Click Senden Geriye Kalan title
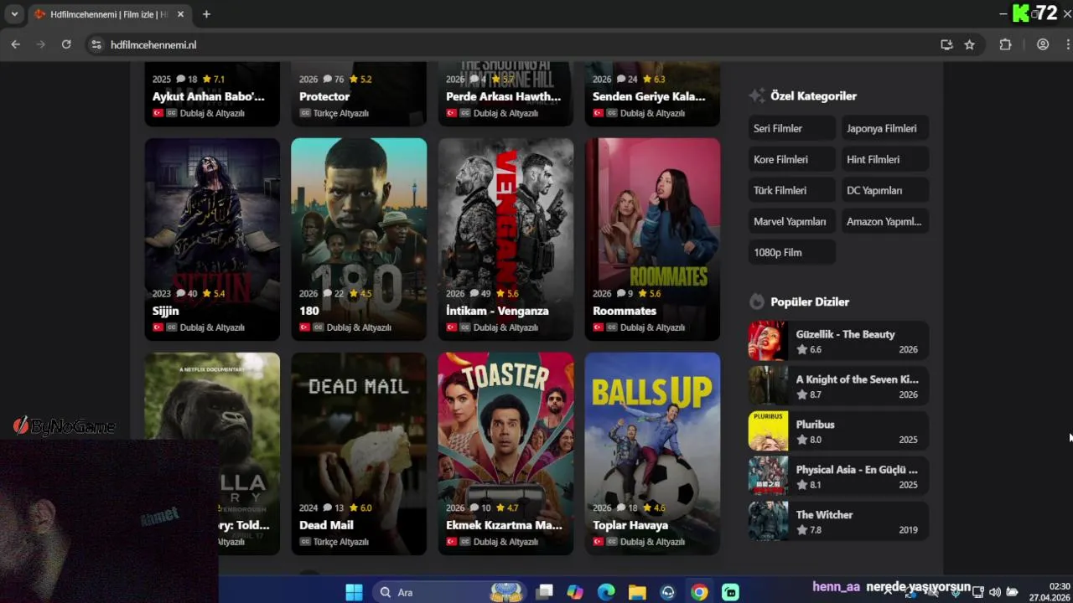Screen dimensions: 1073x603 [649, 96]
